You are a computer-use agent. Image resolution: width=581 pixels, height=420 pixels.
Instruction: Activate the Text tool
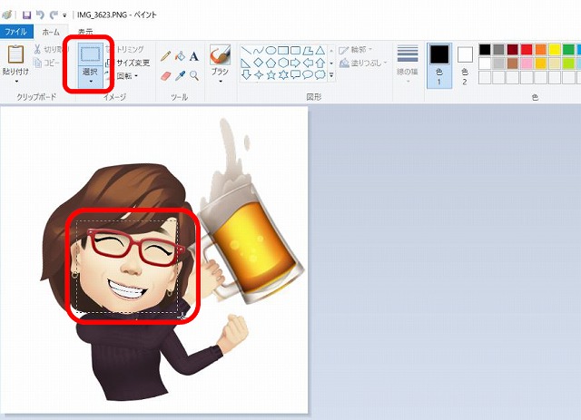pyautogui.click(x=194, y=56)
